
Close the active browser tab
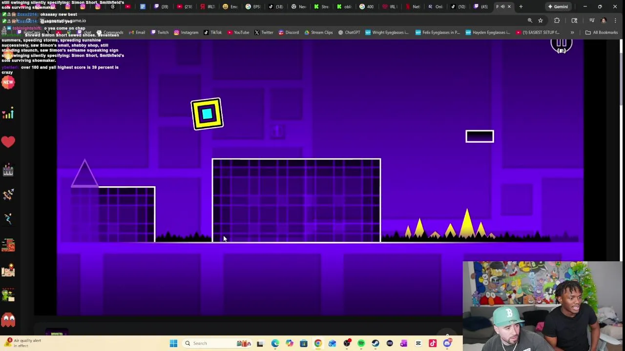coord(509,6)
